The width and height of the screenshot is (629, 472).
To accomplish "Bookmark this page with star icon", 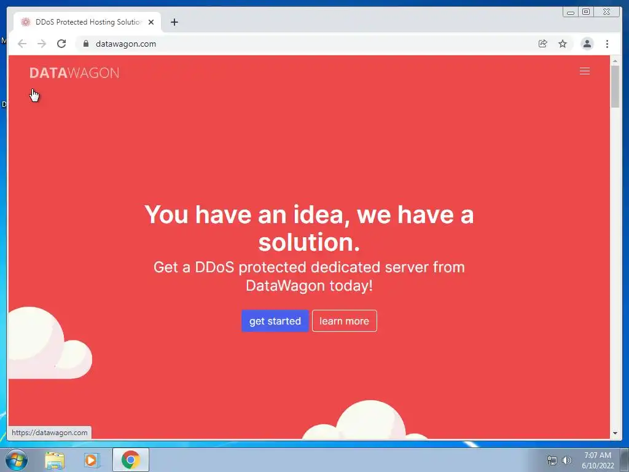I will 563,44.
